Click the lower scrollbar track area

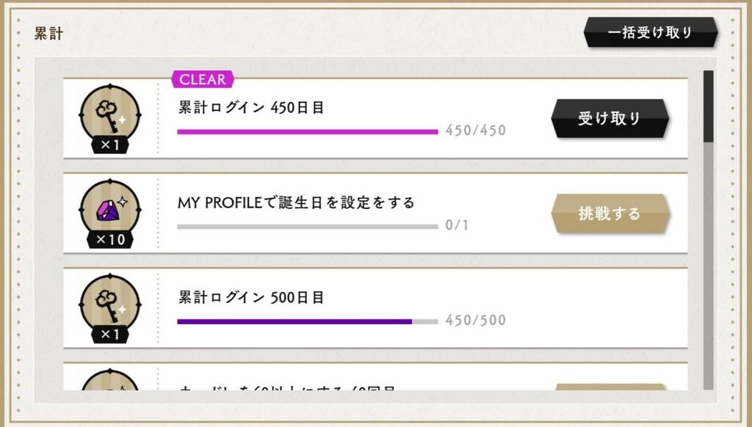pyautogui.click(x=709, y=266)
